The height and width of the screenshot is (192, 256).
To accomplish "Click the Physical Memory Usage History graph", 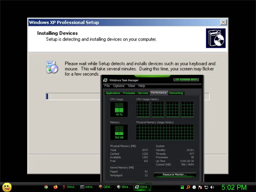I will [165, 132].
